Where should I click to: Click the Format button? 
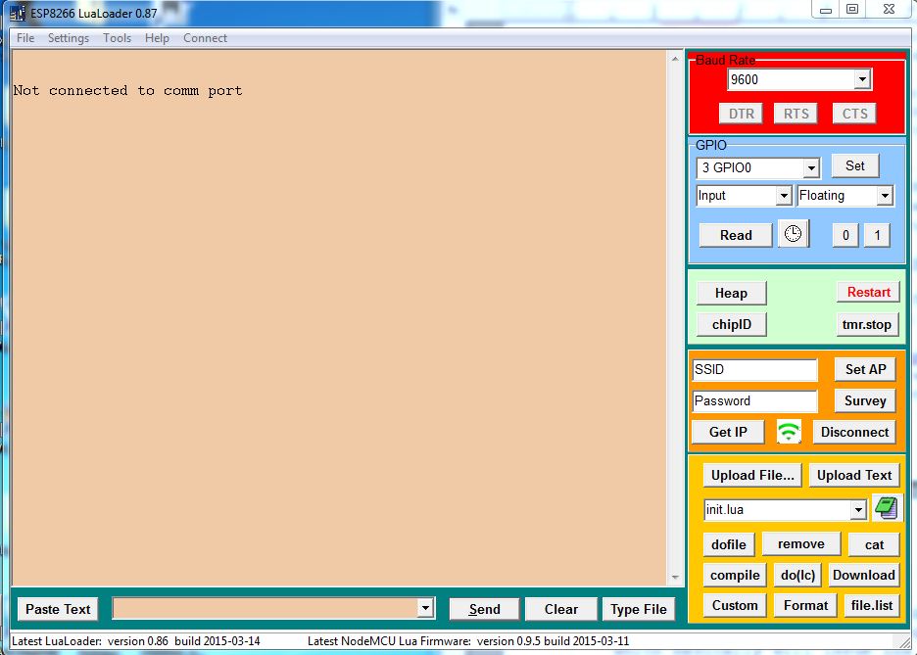pyautogui.click(x=805, y=605)
